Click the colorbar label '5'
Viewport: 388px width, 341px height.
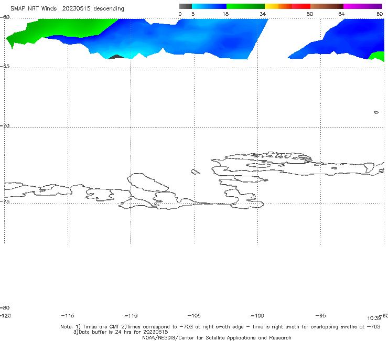[x=193, y=14]
